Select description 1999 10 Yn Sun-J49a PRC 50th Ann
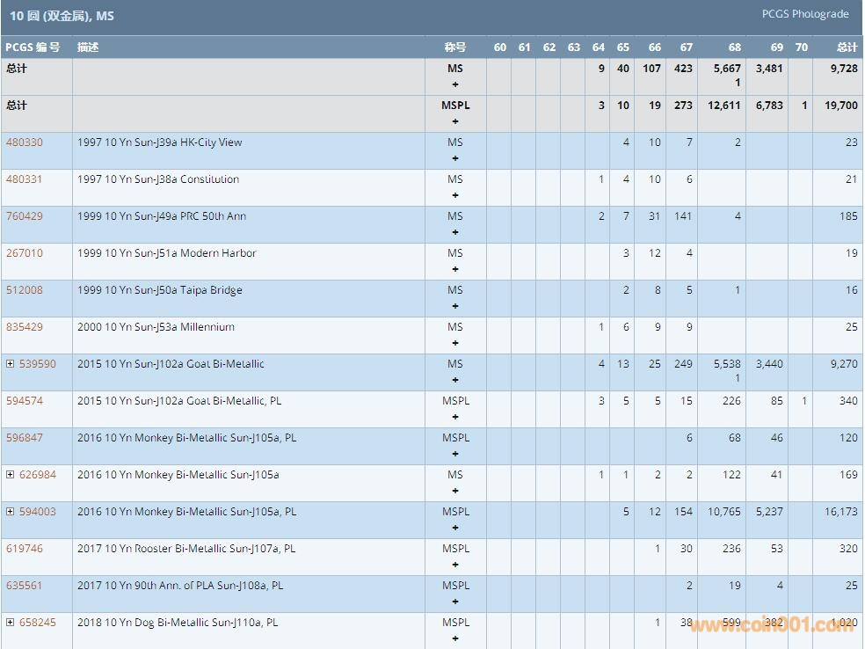The height and width of the screenshot is (649, 865). pyautogui.click(x=162, y=216)
